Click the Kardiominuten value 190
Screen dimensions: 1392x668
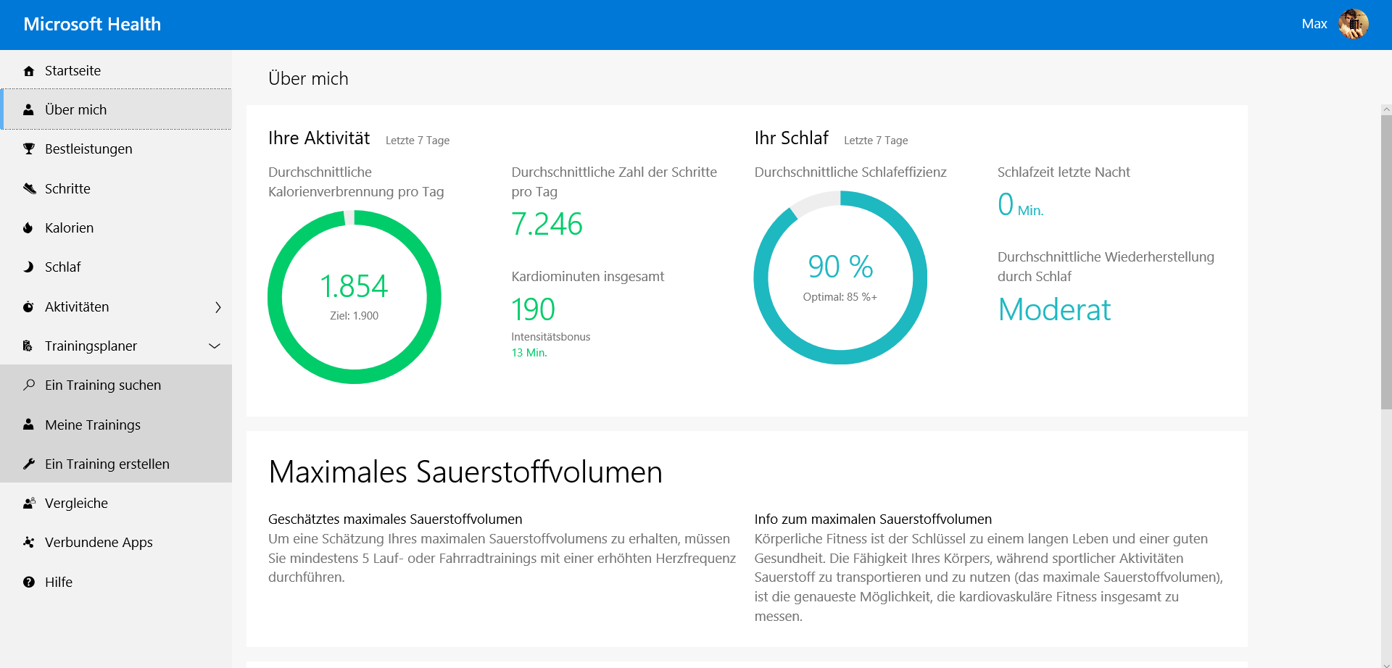[533, 309]
